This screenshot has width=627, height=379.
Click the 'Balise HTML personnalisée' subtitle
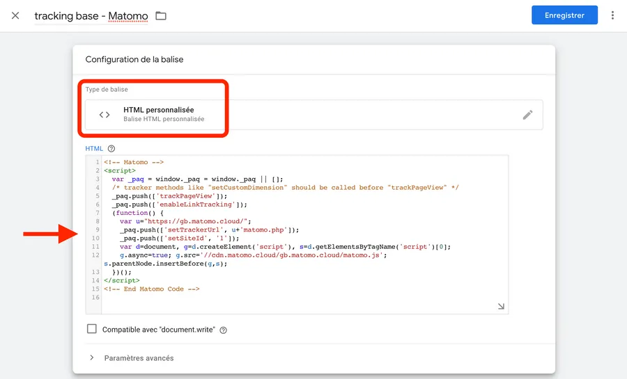click(164, 119)
